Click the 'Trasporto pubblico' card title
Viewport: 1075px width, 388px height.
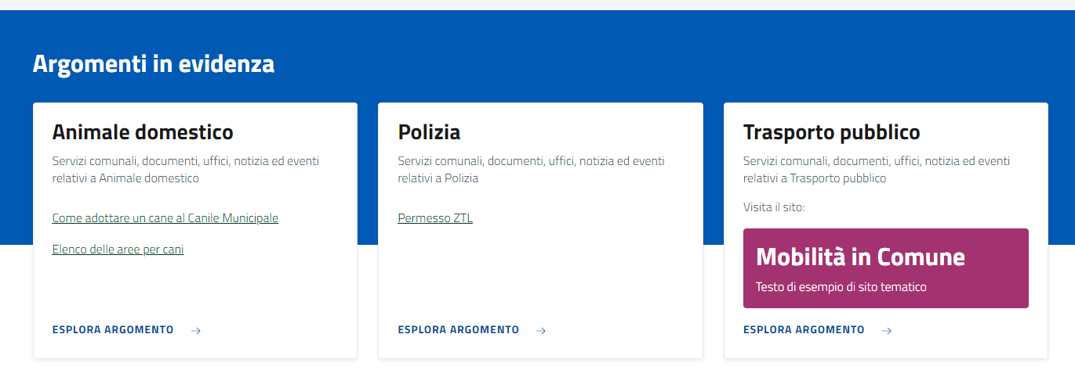click(x=831, y=131)
